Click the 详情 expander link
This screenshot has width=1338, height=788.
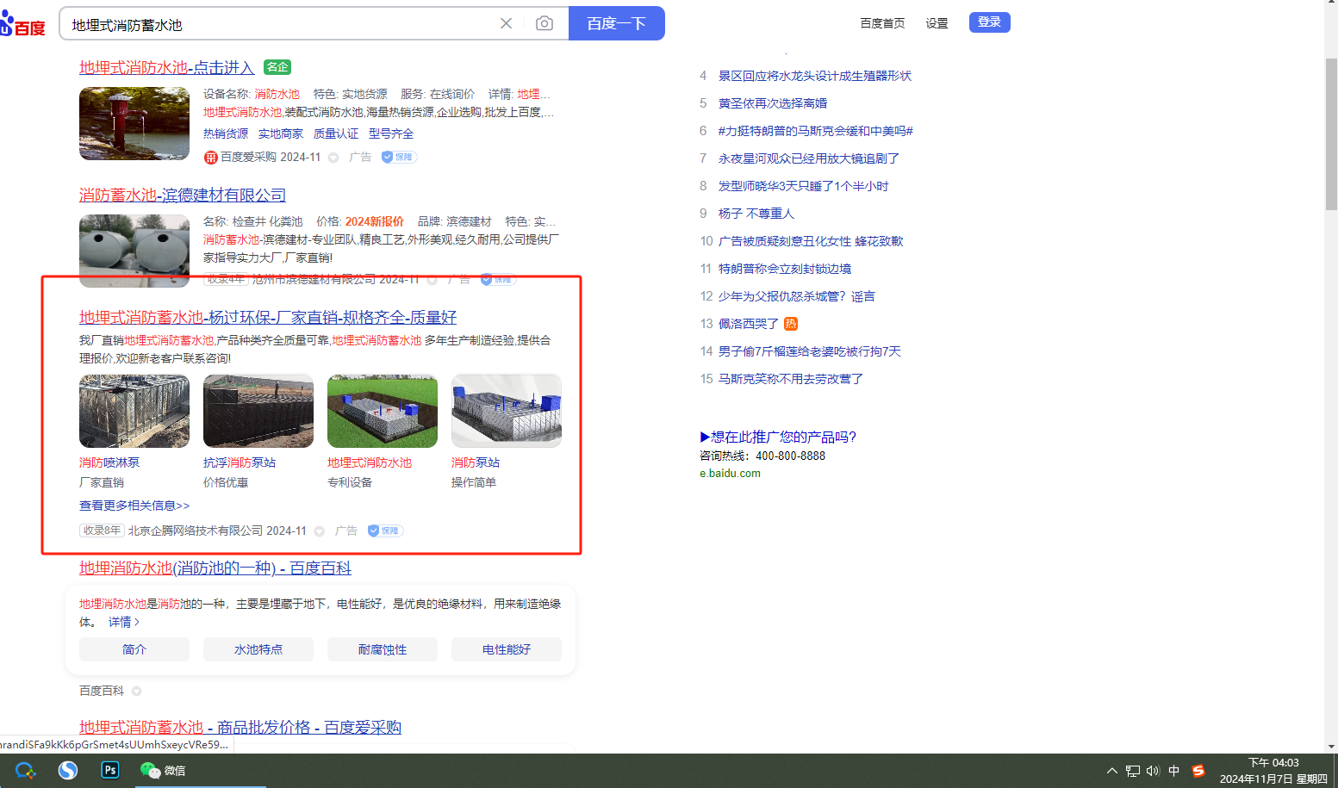coord(123,622)
